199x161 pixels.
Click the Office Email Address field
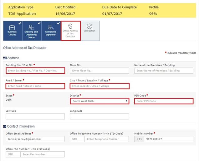(x=35, y=139)
